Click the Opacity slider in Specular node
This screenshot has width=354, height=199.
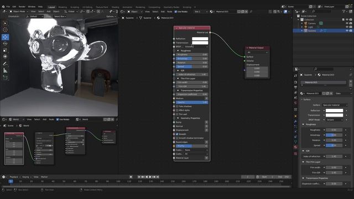192,102
